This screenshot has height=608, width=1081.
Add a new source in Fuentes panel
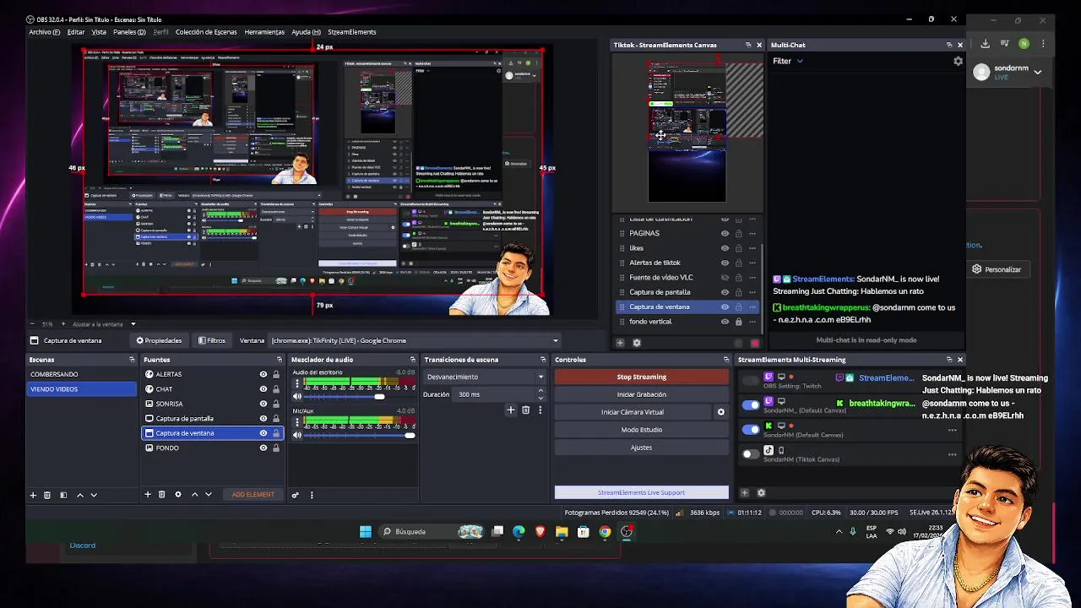point(148,494)
